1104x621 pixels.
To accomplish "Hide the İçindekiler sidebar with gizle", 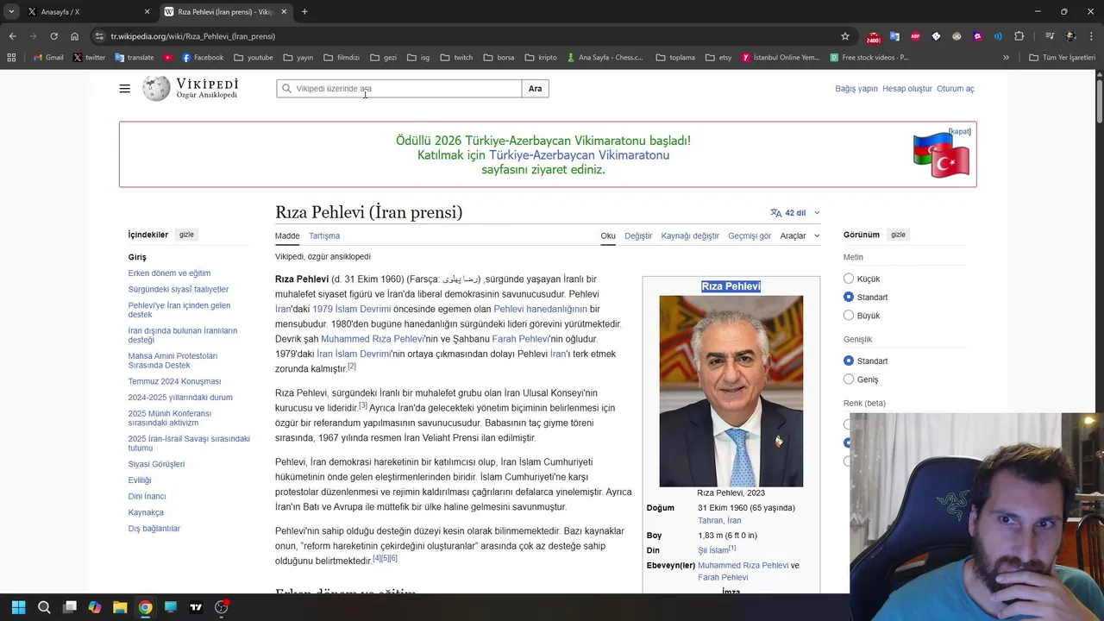I will [186, 235].
